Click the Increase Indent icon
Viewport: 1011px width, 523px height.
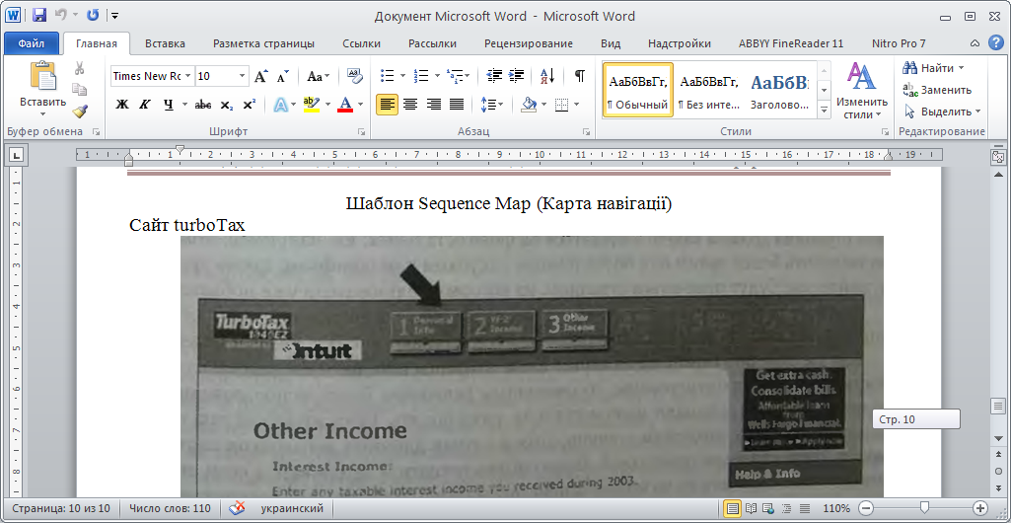[517, 76]
